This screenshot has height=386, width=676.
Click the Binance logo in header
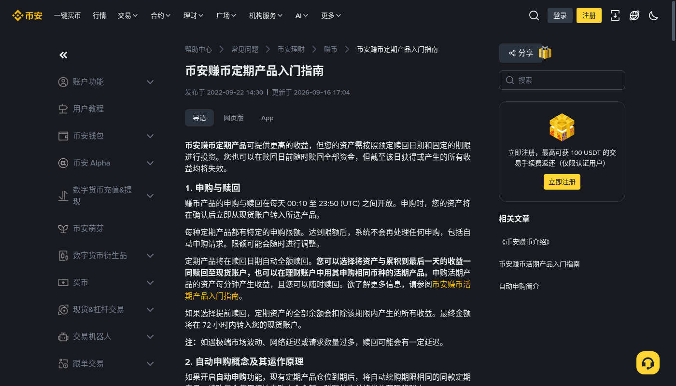28,15
